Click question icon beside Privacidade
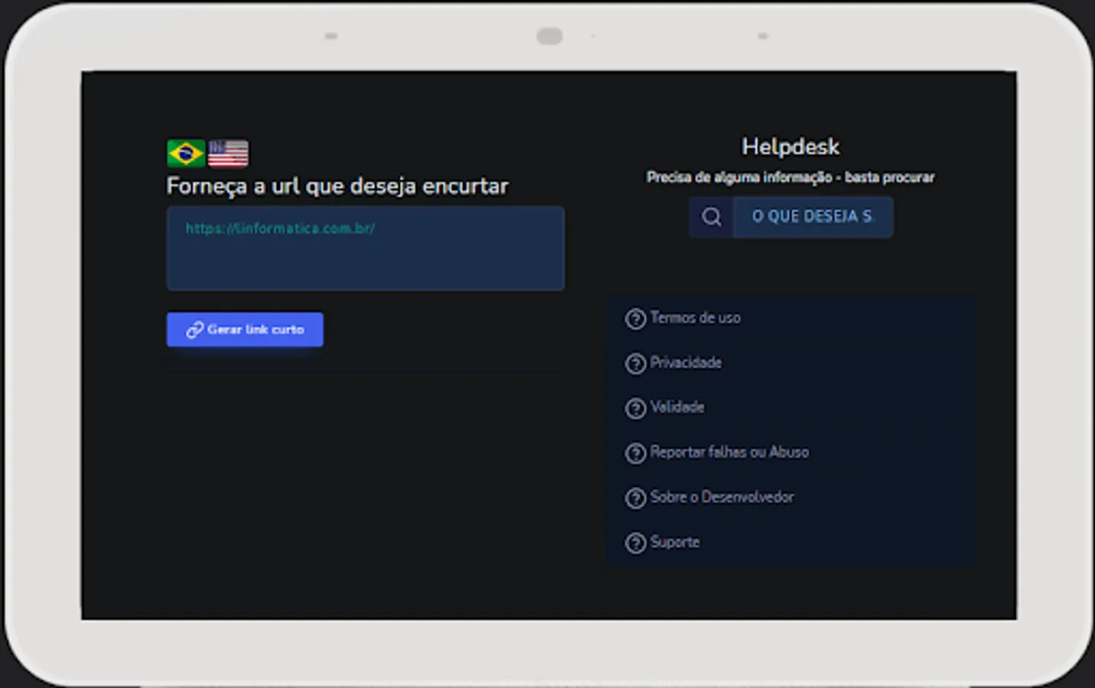Image resolution: width=1095 pixels, height=688 pixels. pos(635,364)
